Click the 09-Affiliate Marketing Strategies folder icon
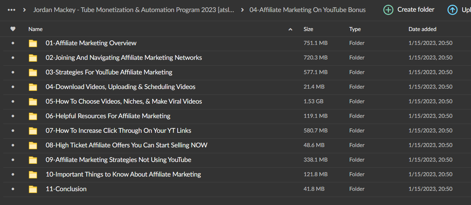This screenshot has width=471, height=205. tap(33, 160)
